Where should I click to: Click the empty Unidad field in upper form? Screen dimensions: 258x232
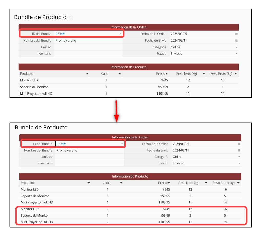coord(88,47)
